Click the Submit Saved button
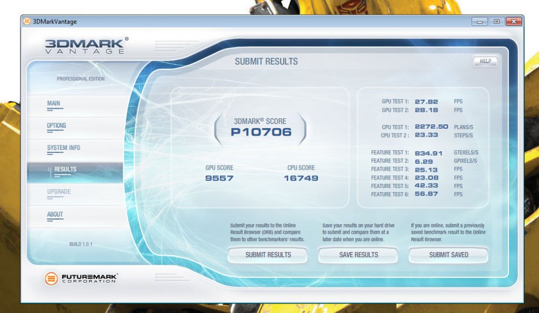Screen dimensions: 539x313 point(448,255)
